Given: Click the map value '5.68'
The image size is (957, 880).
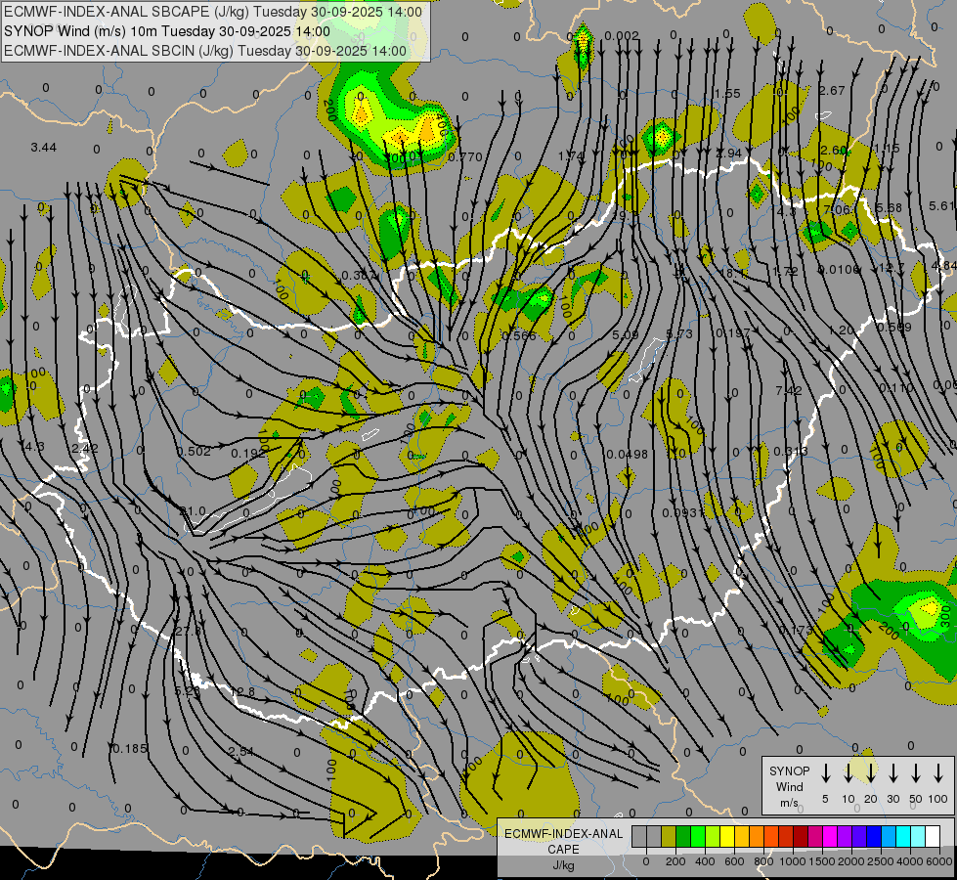Looking at the screenshot, I should point(889,207).
